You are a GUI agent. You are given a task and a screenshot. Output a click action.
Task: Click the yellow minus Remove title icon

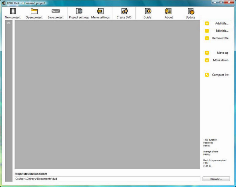click(x=207, y=38)
